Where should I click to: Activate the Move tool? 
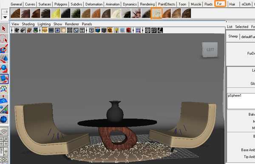pos(4,59)
